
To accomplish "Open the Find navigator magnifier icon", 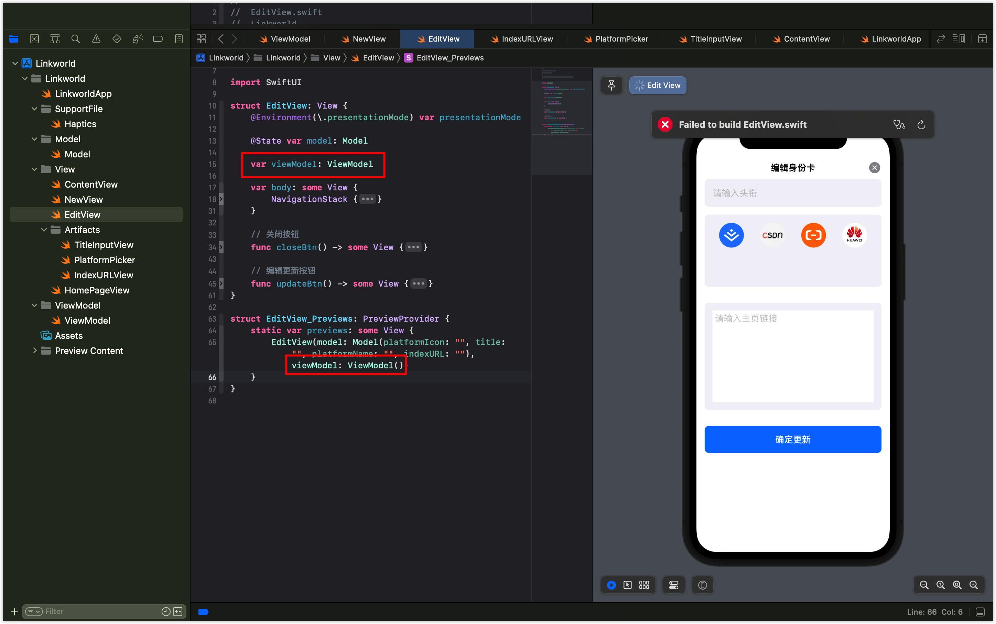I will (76, 39).
